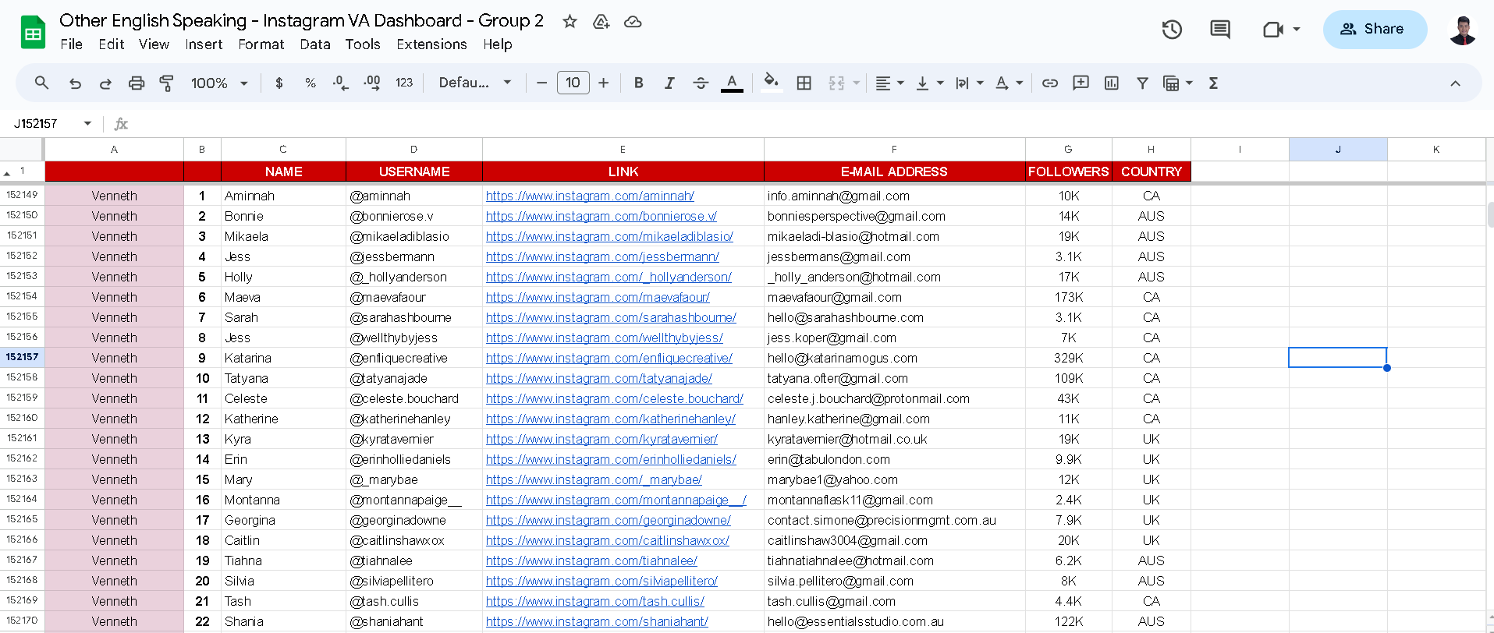
Task: Check the cloud document status icon
Action: click(633, 22)
